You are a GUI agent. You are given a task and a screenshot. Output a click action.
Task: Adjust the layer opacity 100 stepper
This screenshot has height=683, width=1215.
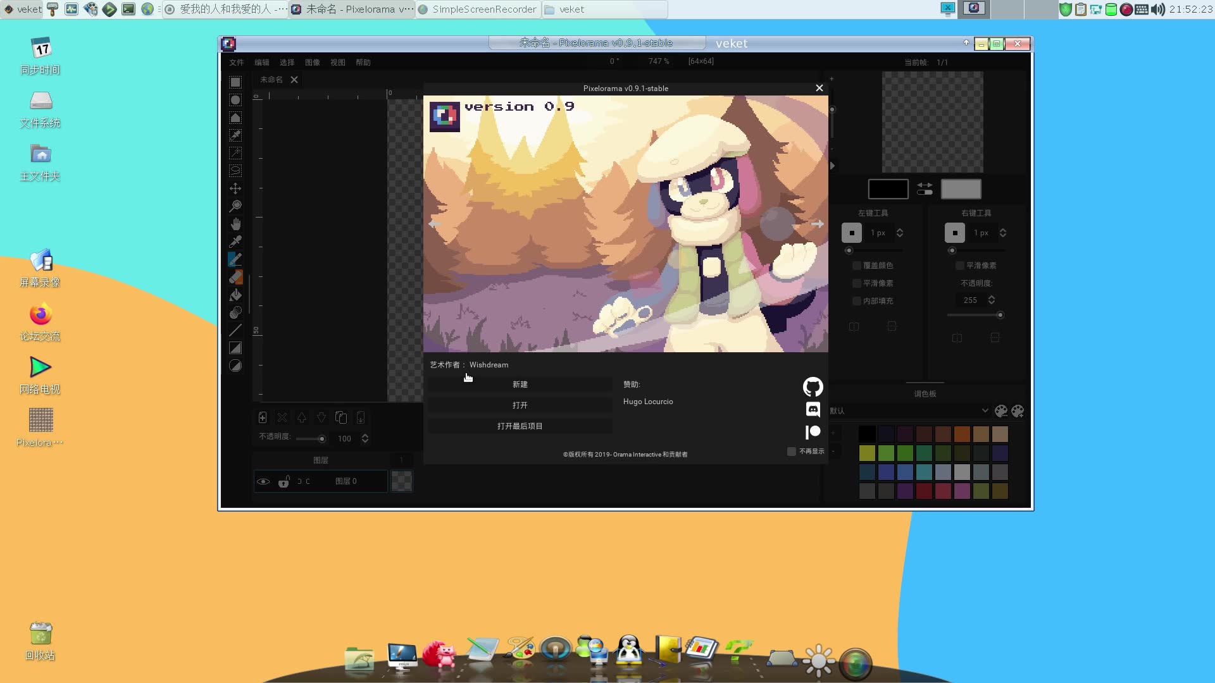365,438
